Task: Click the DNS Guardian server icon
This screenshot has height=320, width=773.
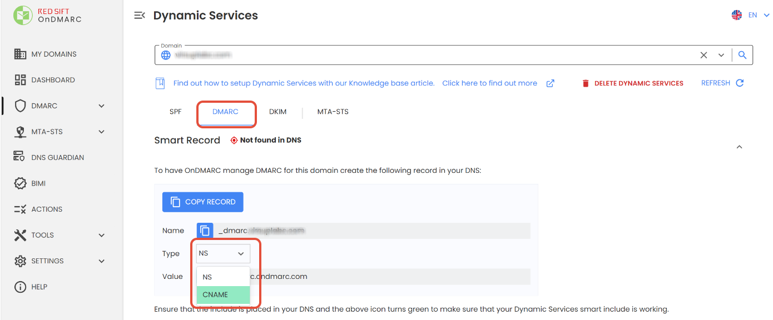Action: (20, 157)
